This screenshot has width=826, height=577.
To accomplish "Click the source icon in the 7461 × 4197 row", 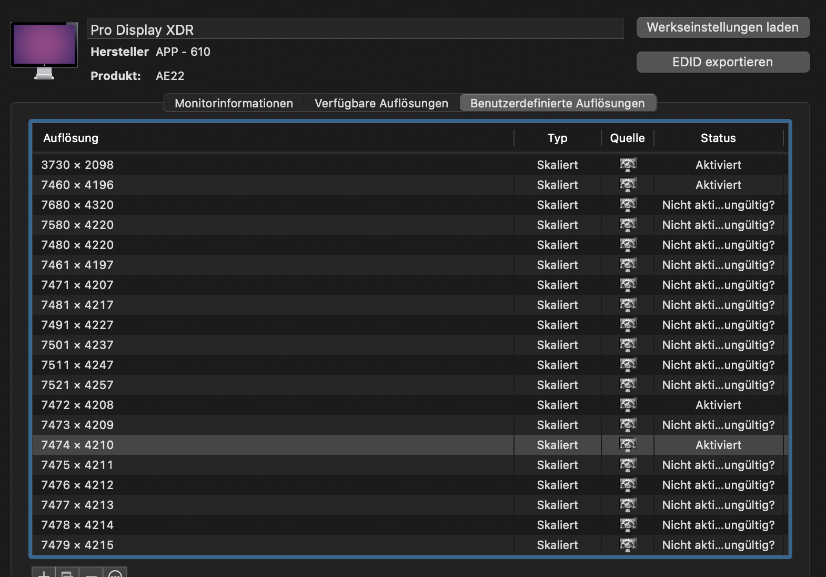I will (x=628, y=265).
